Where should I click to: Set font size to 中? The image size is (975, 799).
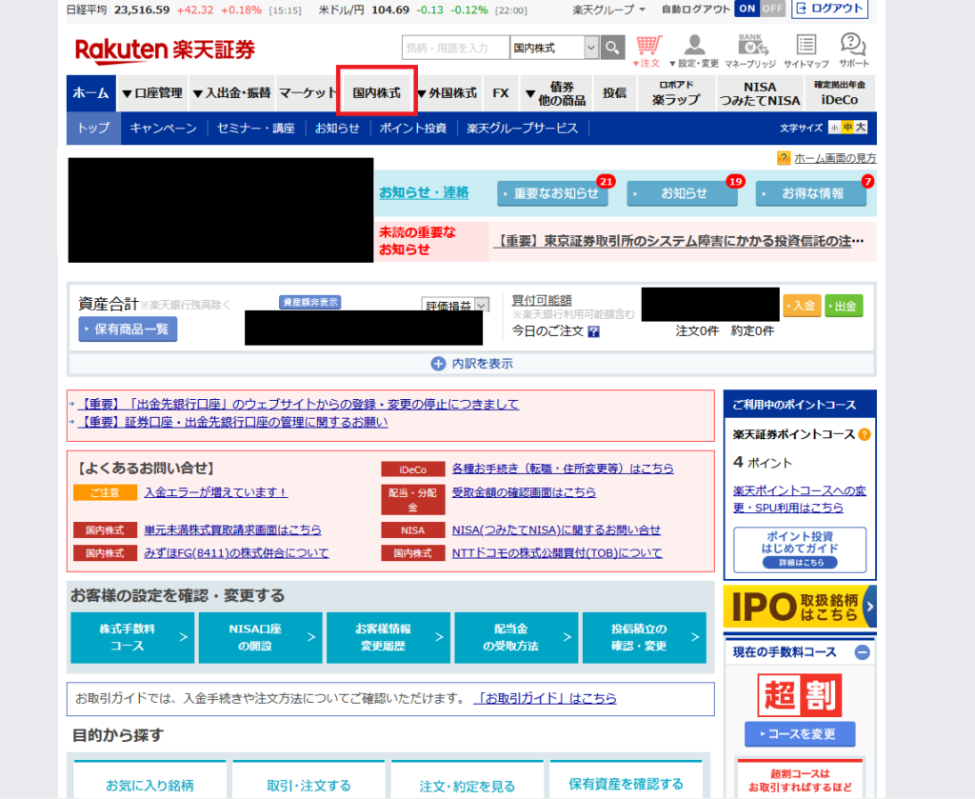point(846,128)
